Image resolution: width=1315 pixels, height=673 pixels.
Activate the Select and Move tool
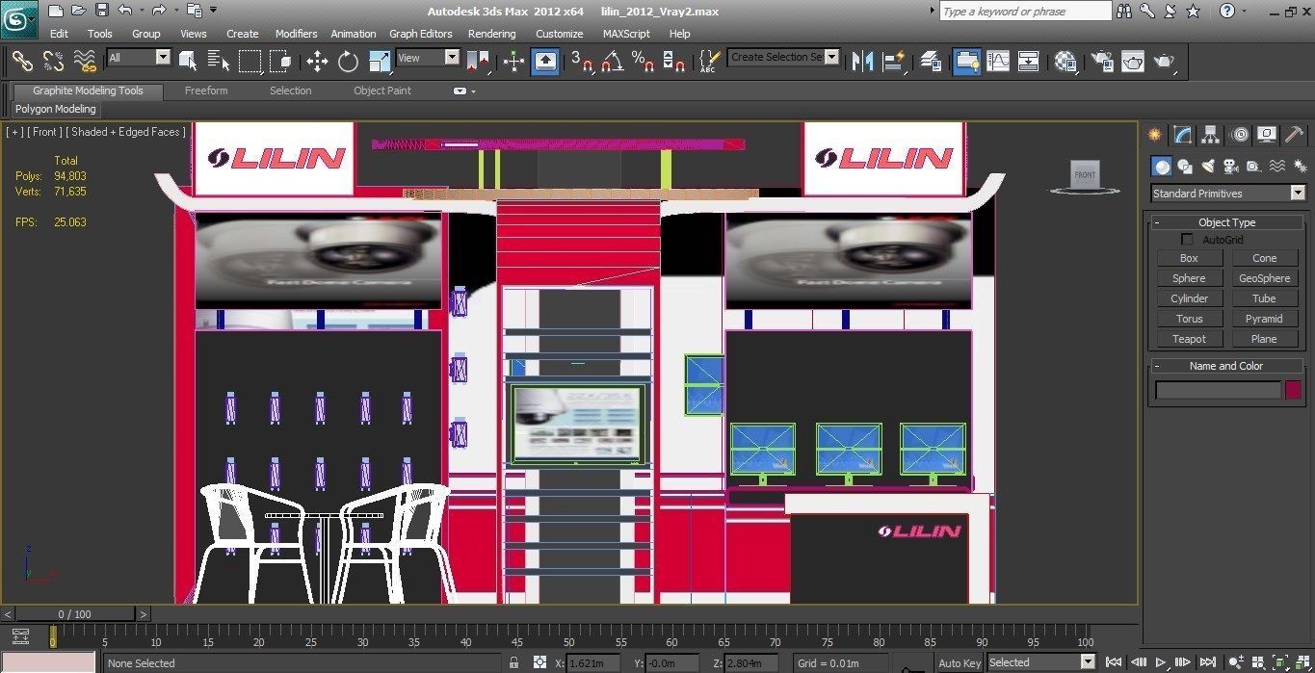[317, 62]
